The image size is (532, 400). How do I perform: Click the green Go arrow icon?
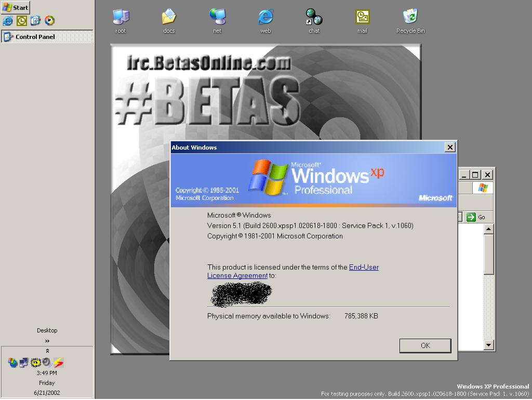[x=471, y=217]
